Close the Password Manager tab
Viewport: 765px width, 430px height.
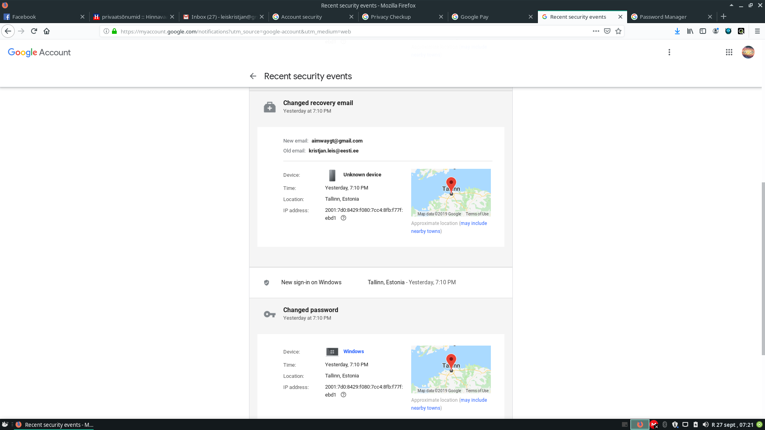[710, 17]
